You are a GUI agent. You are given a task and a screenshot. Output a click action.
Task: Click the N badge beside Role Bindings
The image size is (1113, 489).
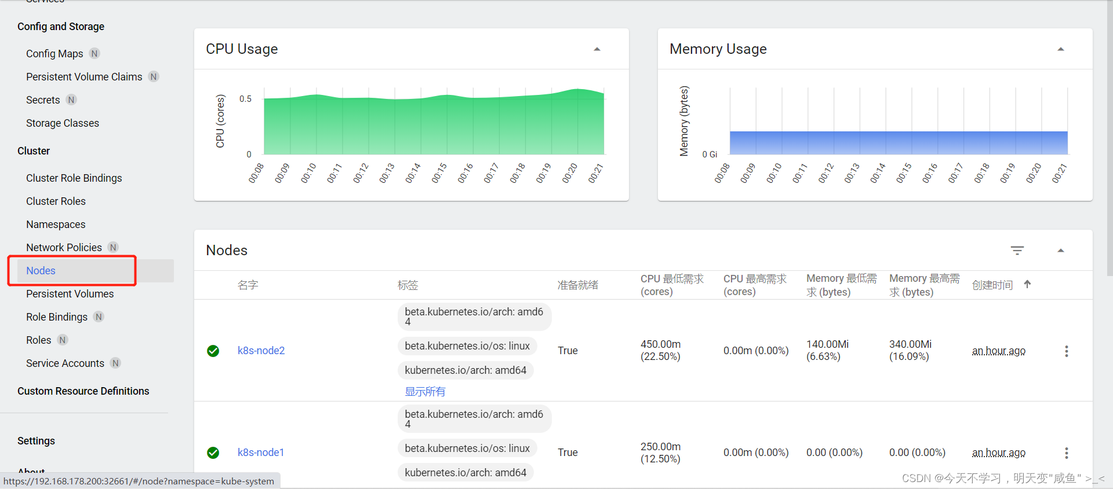99,317
